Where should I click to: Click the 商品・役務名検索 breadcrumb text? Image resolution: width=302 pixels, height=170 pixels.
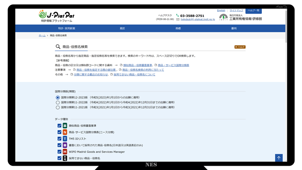[59, 35]
